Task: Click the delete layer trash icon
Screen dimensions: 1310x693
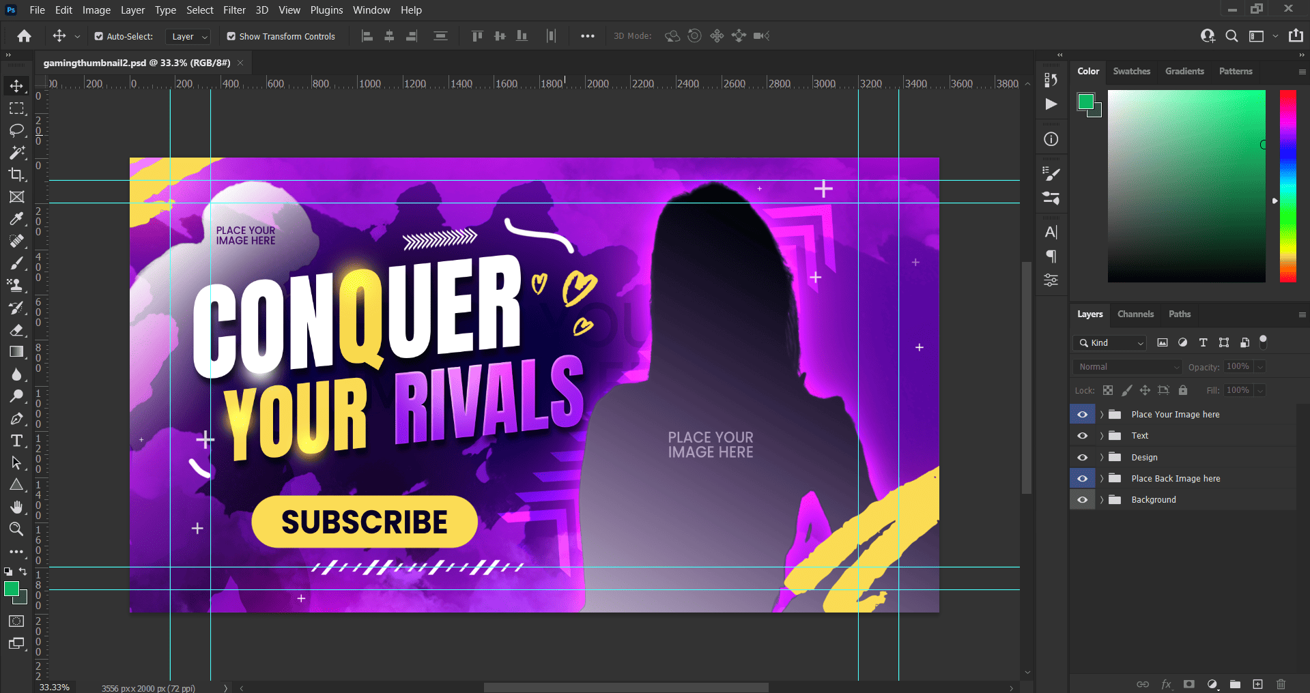Action: (1281, 684)
